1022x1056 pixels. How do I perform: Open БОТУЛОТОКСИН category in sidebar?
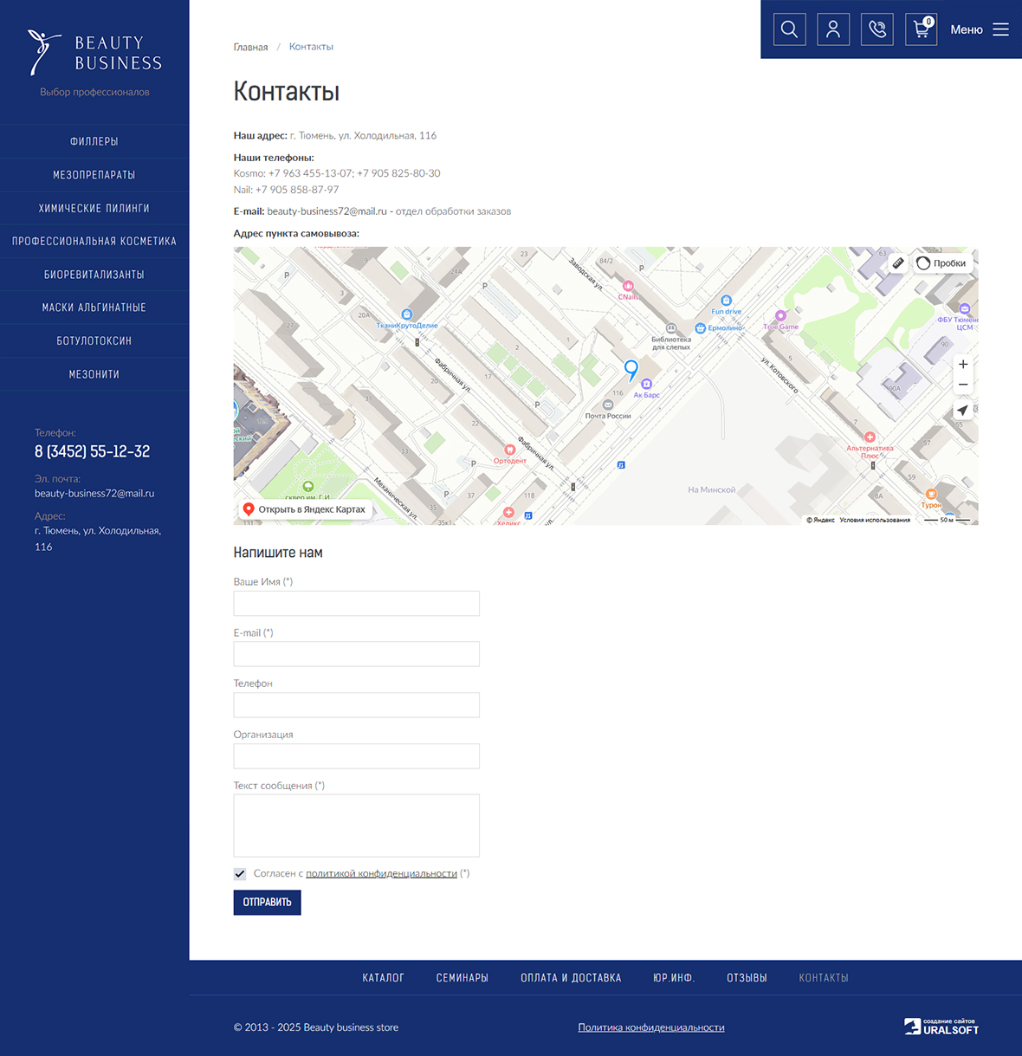pyautogui.click(x=94, y=341)
